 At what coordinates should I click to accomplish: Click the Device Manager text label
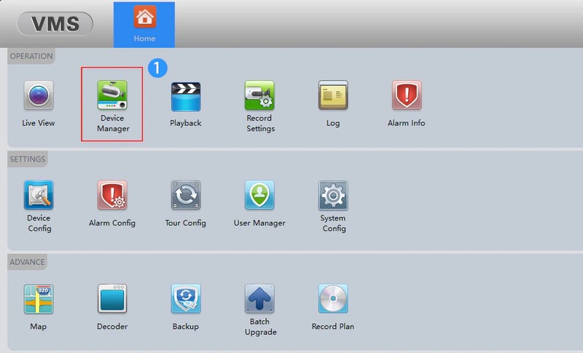point(113,124)
